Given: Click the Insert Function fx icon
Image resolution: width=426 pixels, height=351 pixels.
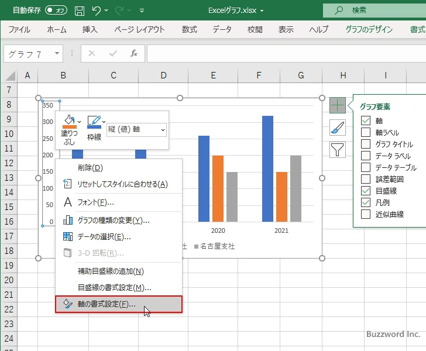Looking at the screenshot, I should click(133, 53).
